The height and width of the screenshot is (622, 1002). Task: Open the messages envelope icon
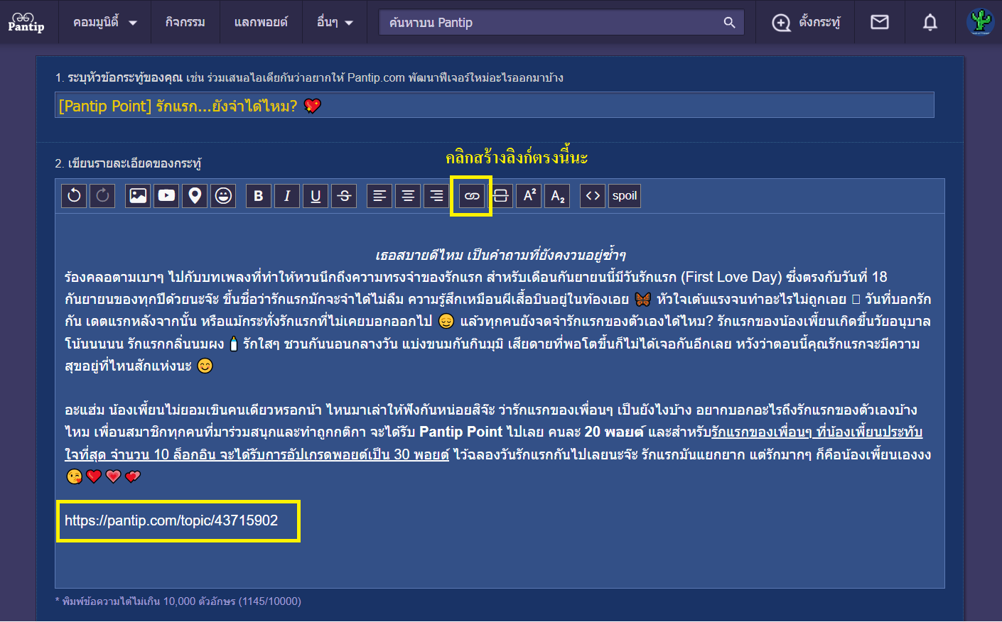coord(880,22)
